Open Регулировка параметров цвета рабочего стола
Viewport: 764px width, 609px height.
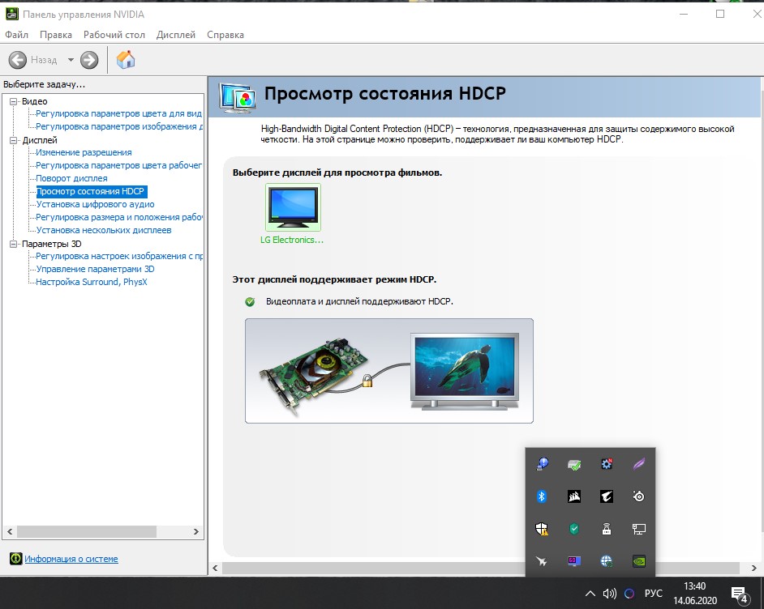tap(119, 165)
